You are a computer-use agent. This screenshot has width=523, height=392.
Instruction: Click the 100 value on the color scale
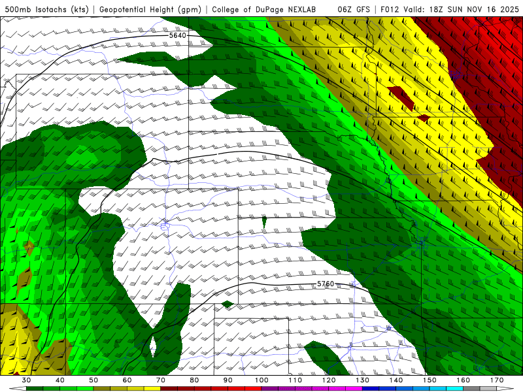tap(261, 380)
